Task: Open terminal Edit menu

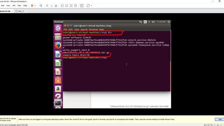Action: tap(71, 29)
